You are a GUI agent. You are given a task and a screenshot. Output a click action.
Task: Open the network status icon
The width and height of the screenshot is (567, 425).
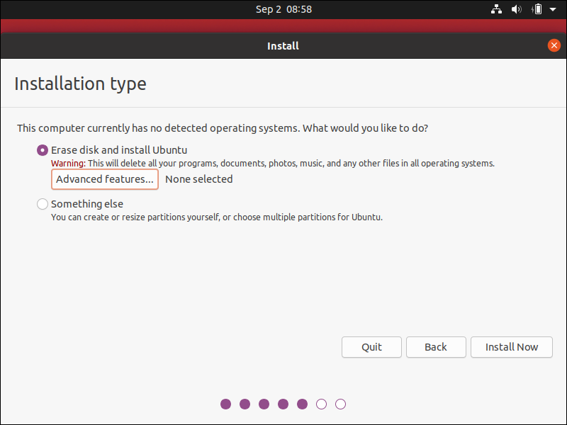coord(496,9)
